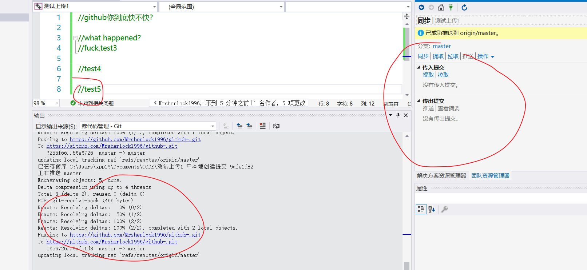Viewport: 587px width, 270px height.
Task: Open Manage Connections green plug icon
Action: click(x=451, y=7)
